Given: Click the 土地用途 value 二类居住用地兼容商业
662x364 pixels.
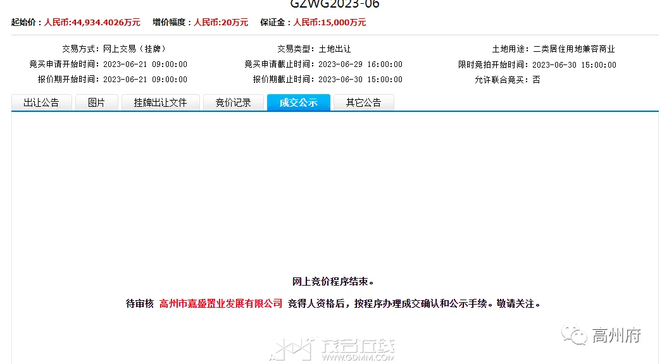Looking at the screenshot, I should 574,49.
